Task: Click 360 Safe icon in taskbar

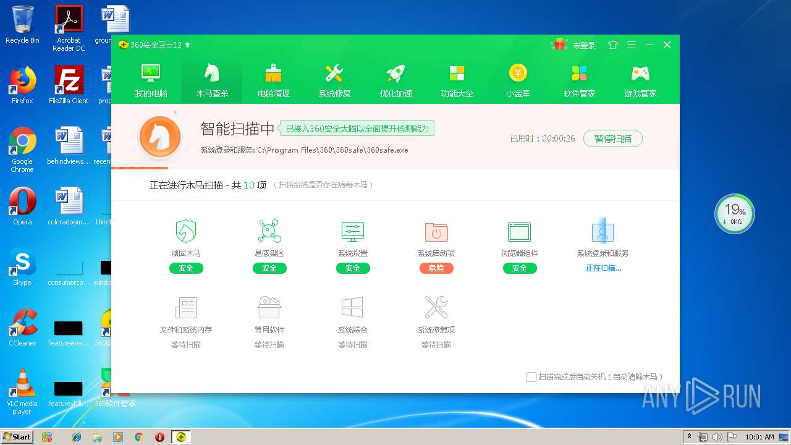Action: 180,437
